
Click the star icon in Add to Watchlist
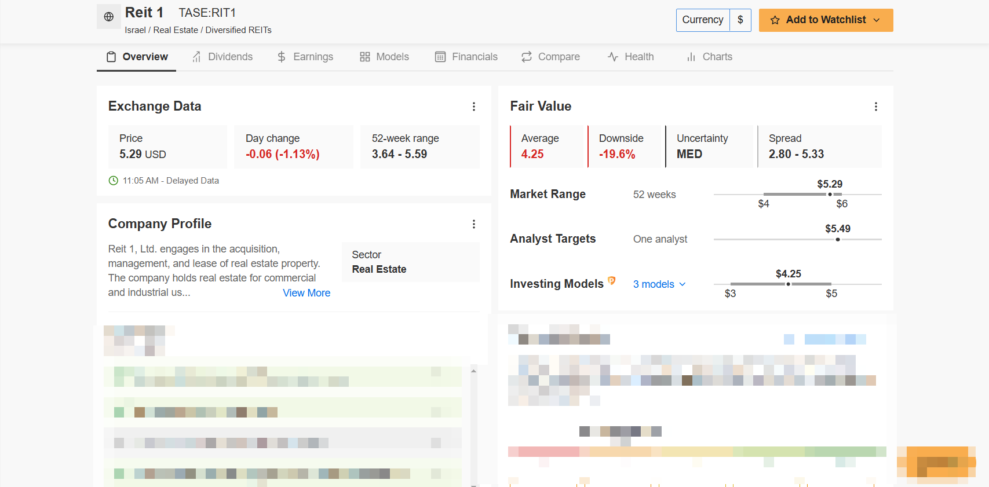(775, 20)
